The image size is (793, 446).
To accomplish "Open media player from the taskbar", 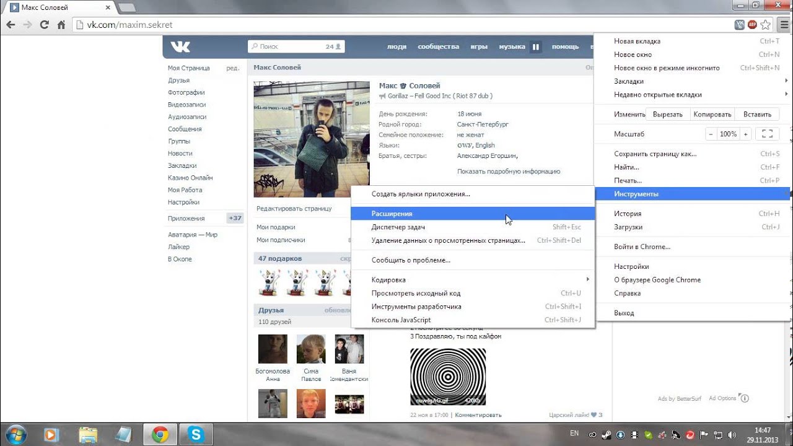I will pos(51,434).
